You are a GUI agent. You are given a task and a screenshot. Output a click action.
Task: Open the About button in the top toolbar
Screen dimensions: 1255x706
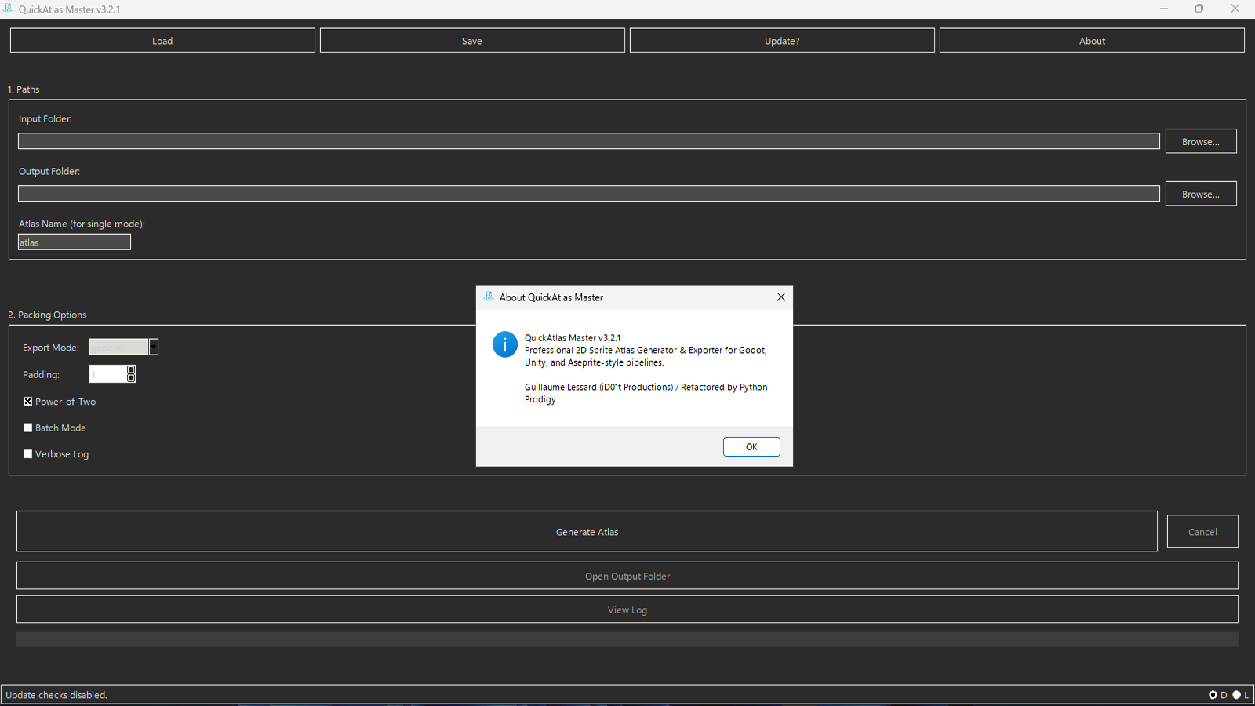[1092, 41]
